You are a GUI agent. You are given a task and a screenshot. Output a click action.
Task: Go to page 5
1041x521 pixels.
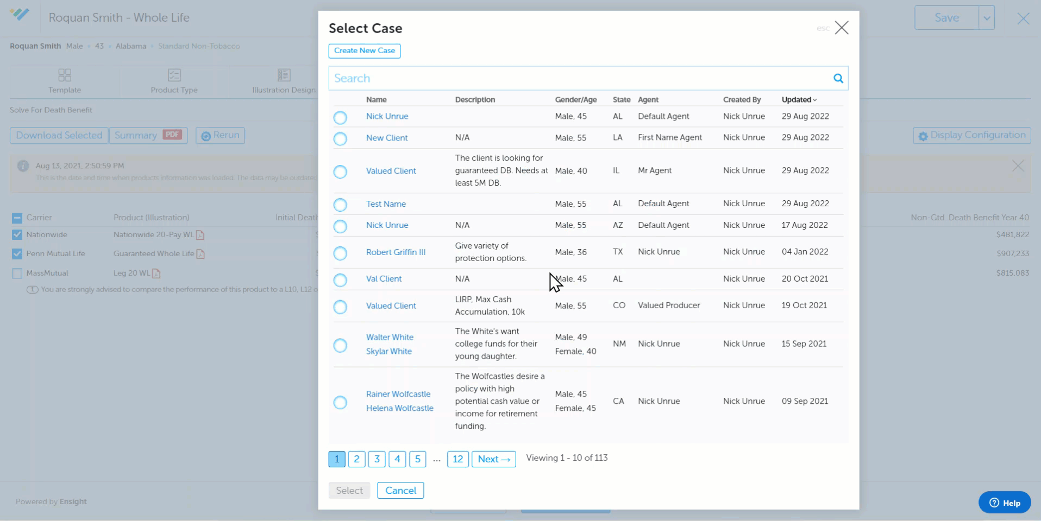coord(417,459)
